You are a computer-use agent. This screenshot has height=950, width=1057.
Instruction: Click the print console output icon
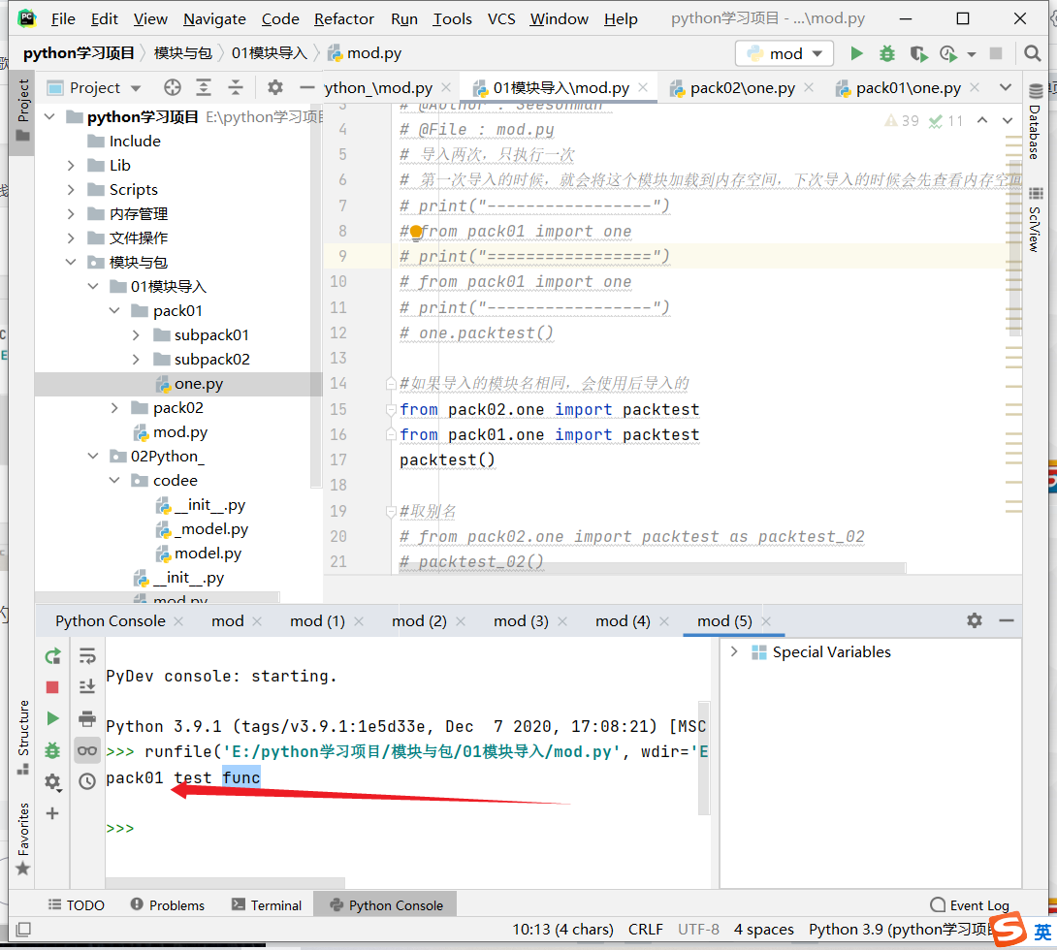point(87,718)
